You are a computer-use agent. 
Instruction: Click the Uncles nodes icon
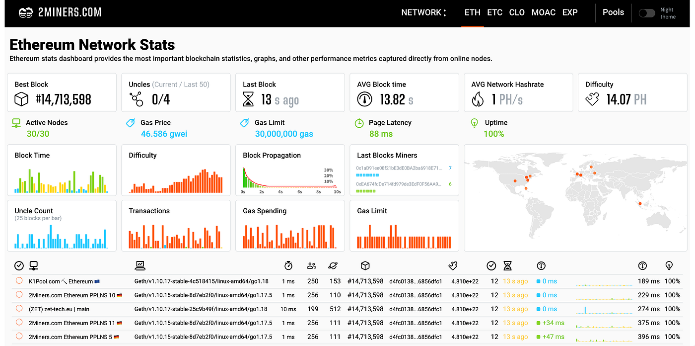pyautogui.click(x=136, y=99)
